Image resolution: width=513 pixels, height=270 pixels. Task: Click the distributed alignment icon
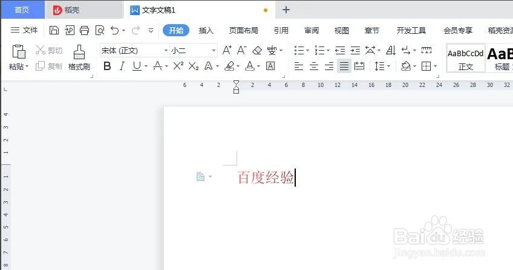pos(359,66)
